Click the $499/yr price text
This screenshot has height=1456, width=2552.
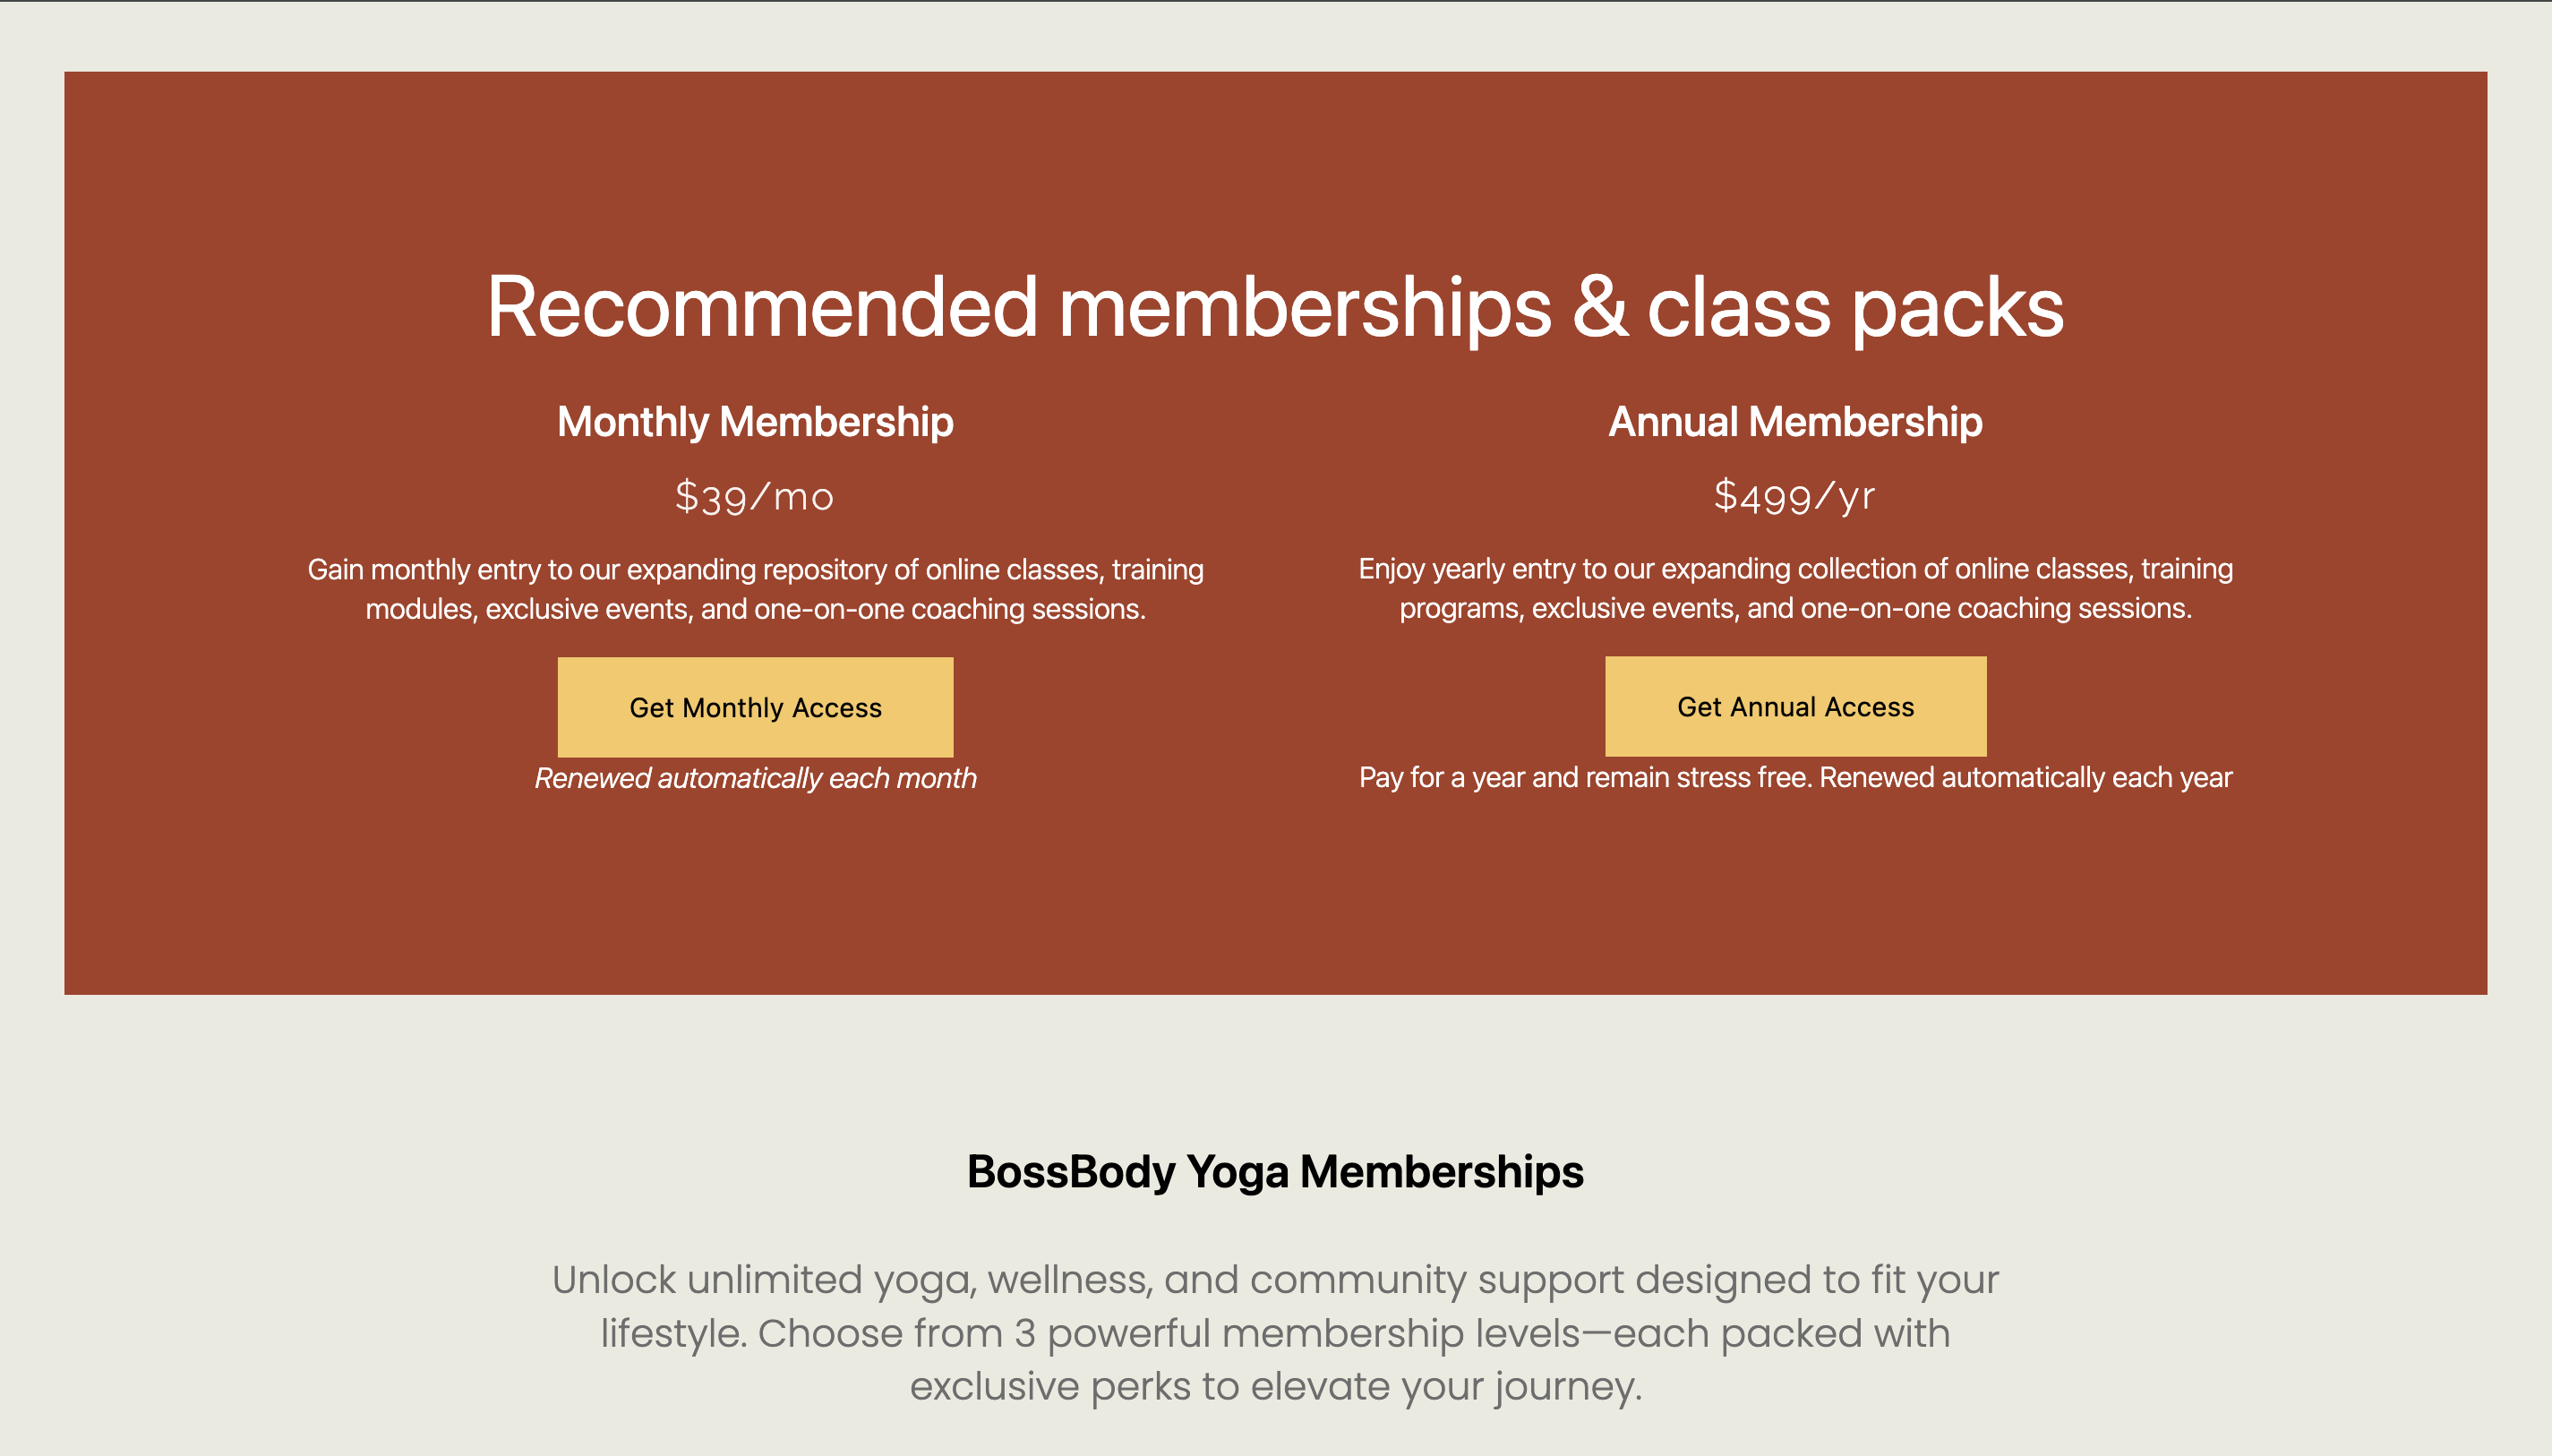[1795, 495]
